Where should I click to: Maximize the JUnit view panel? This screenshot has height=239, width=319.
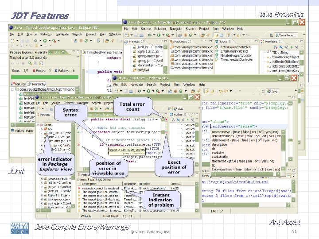[x=78, y=52]
